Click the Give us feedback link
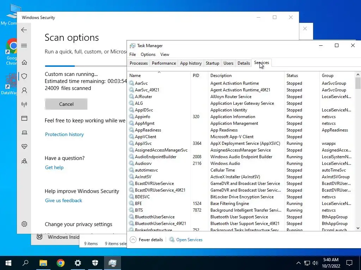 pyautogui.click(x=63, y=200)
